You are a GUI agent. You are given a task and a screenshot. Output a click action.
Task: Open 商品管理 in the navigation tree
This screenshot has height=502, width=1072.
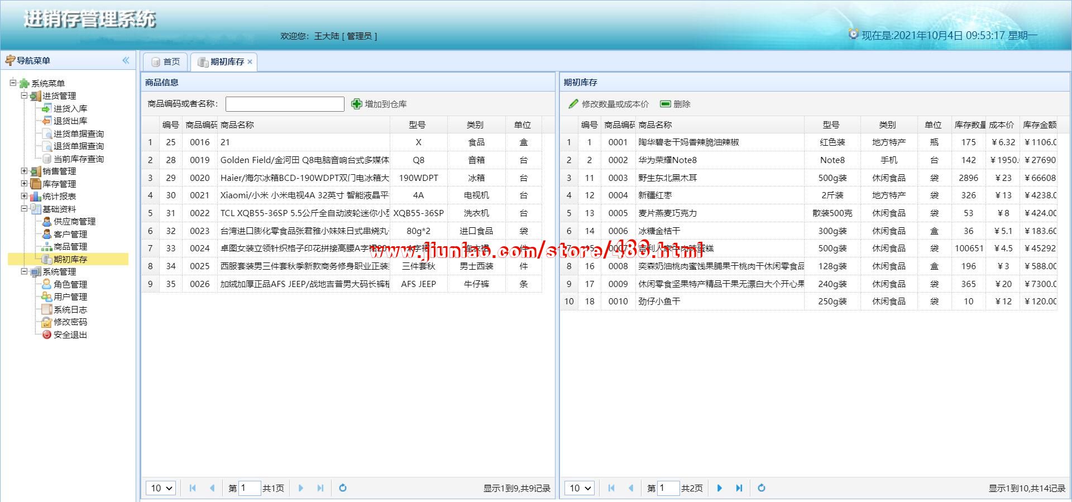point(70,246)
